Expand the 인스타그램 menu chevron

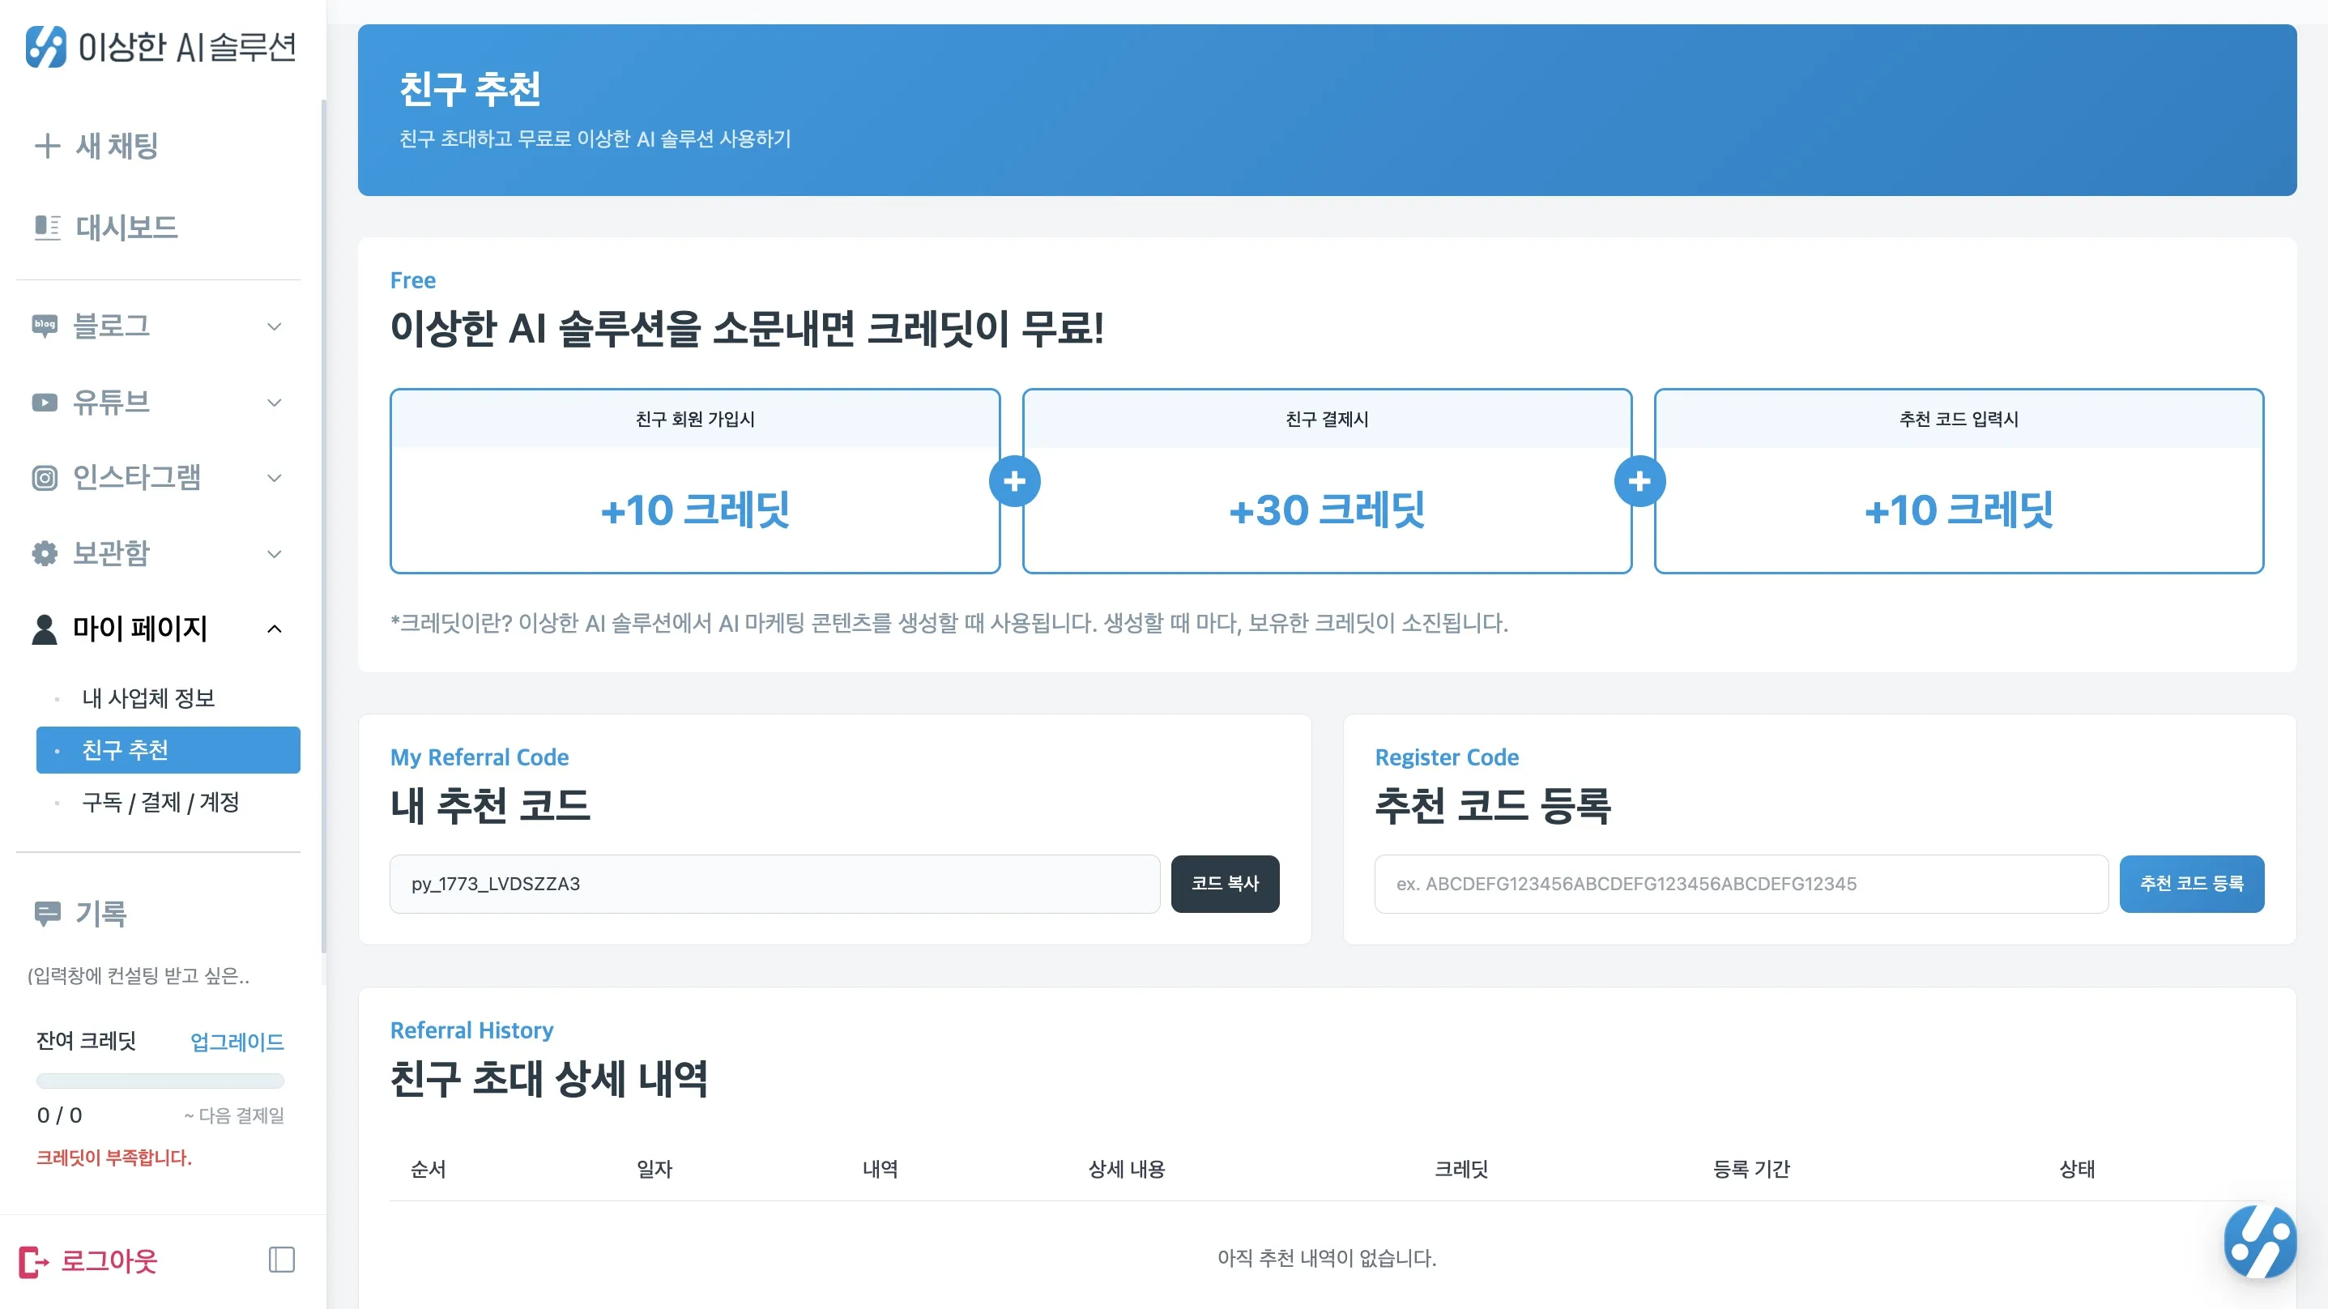coord(275,478)
